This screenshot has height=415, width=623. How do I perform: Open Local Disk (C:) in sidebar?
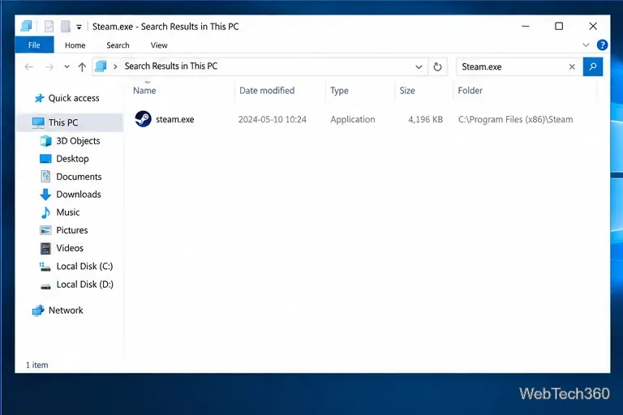(x=84, y=266)
